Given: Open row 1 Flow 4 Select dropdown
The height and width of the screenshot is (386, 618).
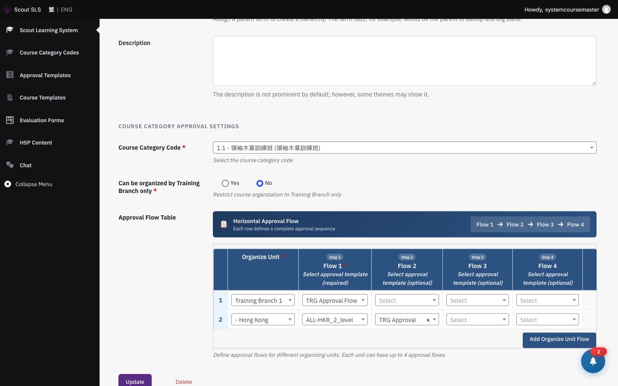Looking at the screenshot, I should pyautogui.click(x=547, y=300).
